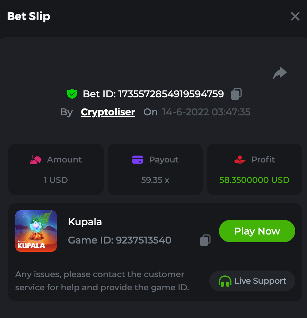Screen dimensions: 307x318
Task: Click the Live Support label text
Action: tap(260, 281)
